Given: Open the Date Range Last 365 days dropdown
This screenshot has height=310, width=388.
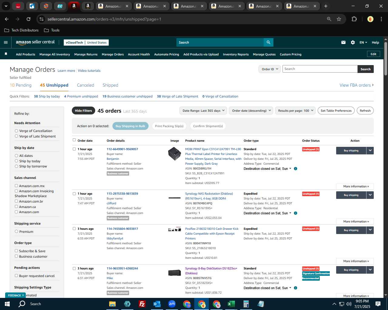Looking at the screenshot, I should (x=203, y=110).
